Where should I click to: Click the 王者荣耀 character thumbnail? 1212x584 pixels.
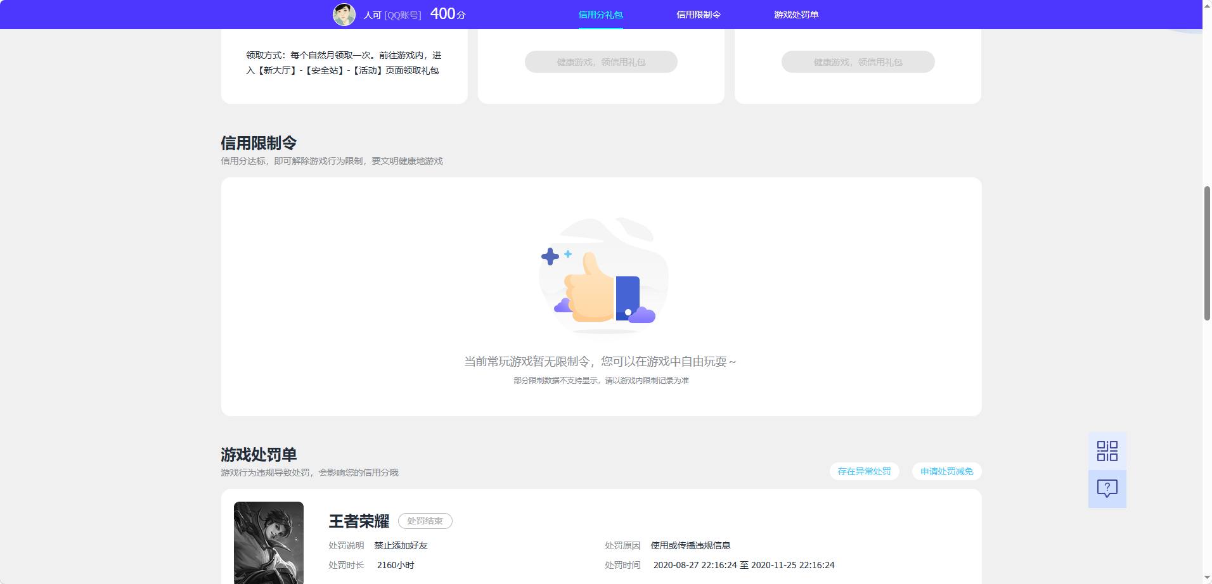coord(269,542)
